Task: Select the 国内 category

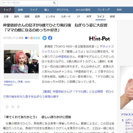Action: [16, 17]
